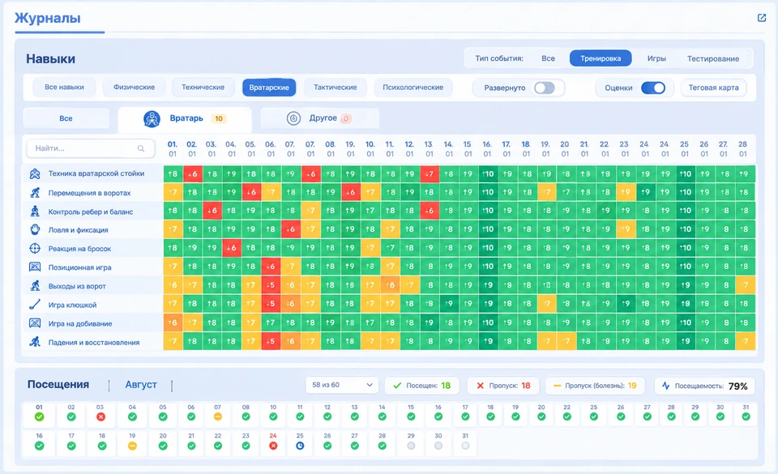Click the Падения и восстановления row icon
The height and width of the screenshot is (474, 778).
[35, 342]
